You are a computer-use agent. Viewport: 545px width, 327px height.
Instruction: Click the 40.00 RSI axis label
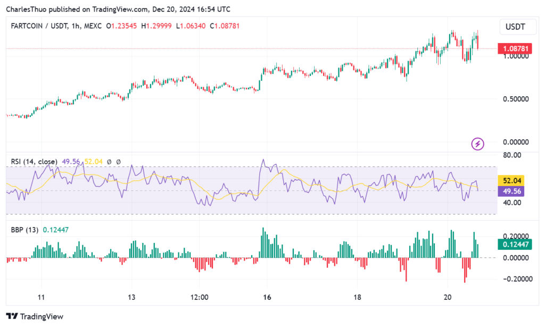point(513,203)
